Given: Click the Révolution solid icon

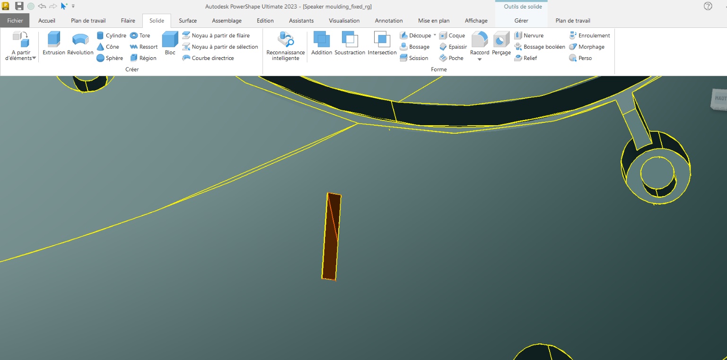Looking at the screenshot, I should tap(80, 43).
